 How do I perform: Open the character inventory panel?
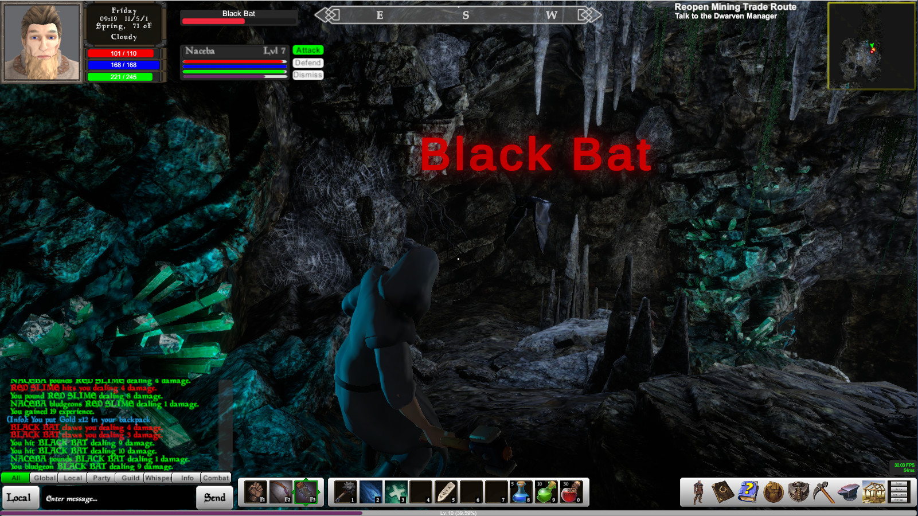pos(698,492)
